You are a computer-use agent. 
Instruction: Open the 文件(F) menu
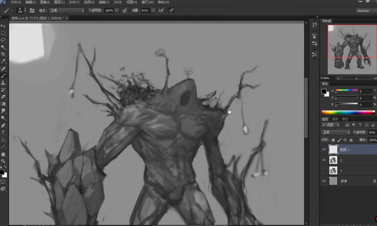[x=16, y=2]
